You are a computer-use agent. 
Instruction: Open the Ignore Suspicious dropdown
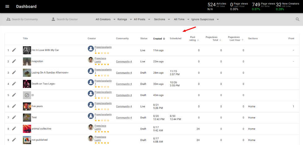coord(205,19)
